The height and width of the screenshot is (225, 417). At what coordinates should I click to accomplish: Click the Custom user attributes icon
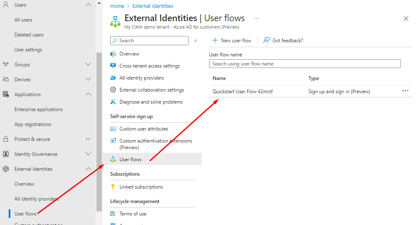113,129
